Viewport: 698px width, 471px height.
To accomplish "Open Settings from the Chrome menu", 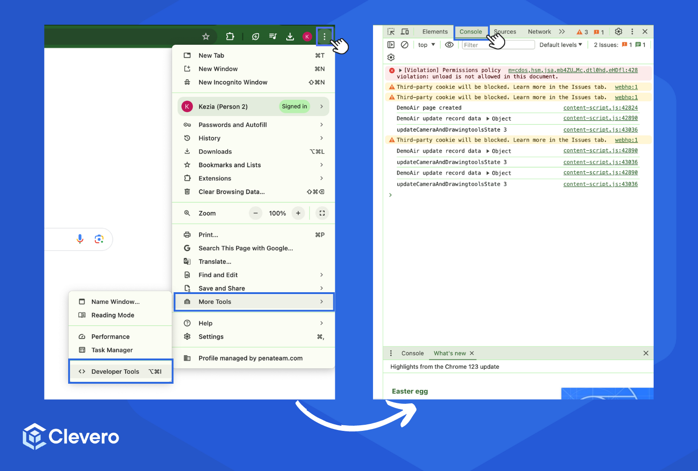I will 254,337.
